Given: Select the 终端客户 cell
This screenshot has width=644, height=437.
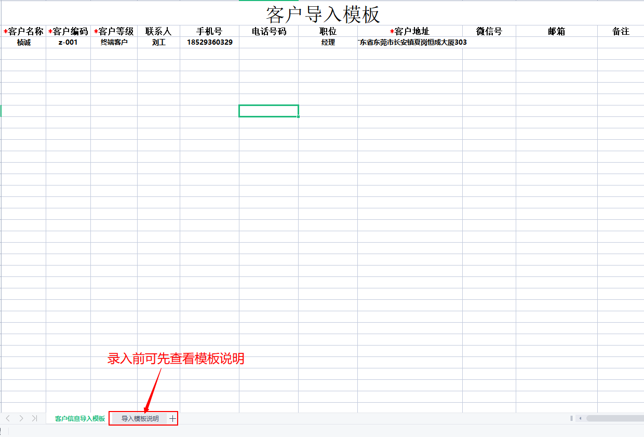Looking at the screenshot, I should 114,43.
